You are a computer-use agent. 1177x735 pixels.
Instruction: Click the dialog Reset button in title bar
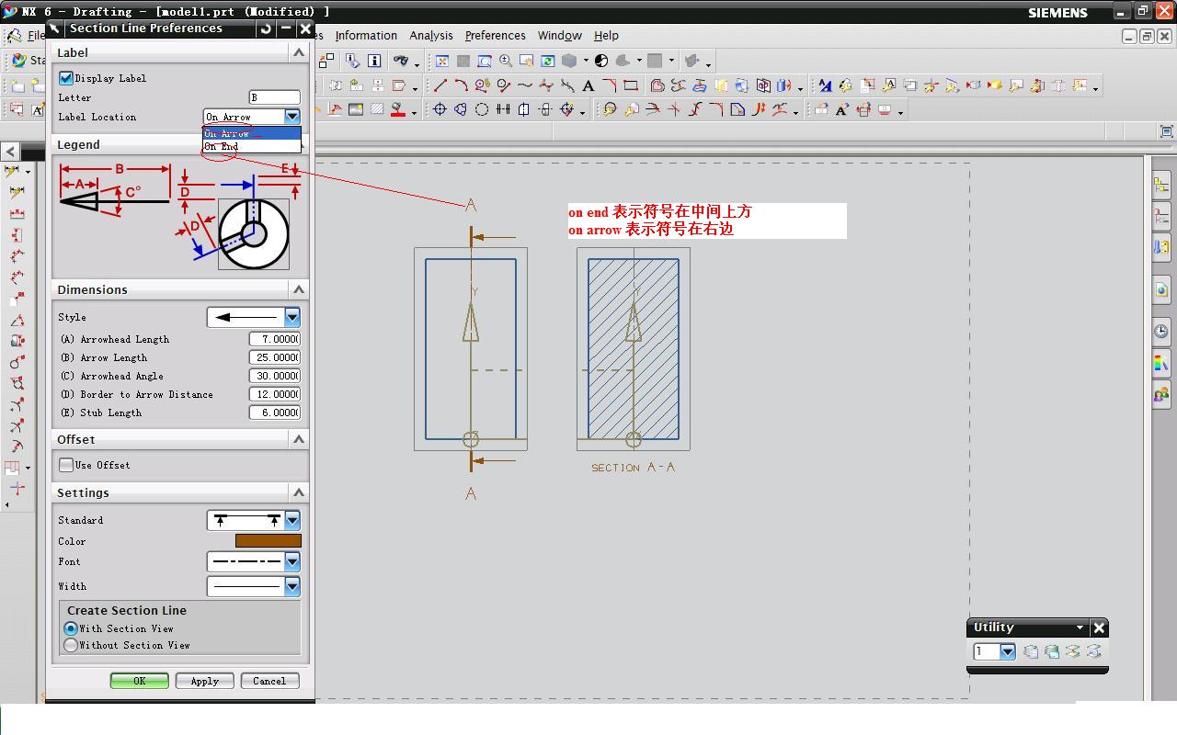pyautogui.click(x=266, y=28)
